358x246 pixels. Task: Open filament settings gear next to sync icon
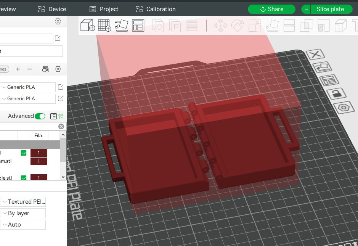coord(58,69)
